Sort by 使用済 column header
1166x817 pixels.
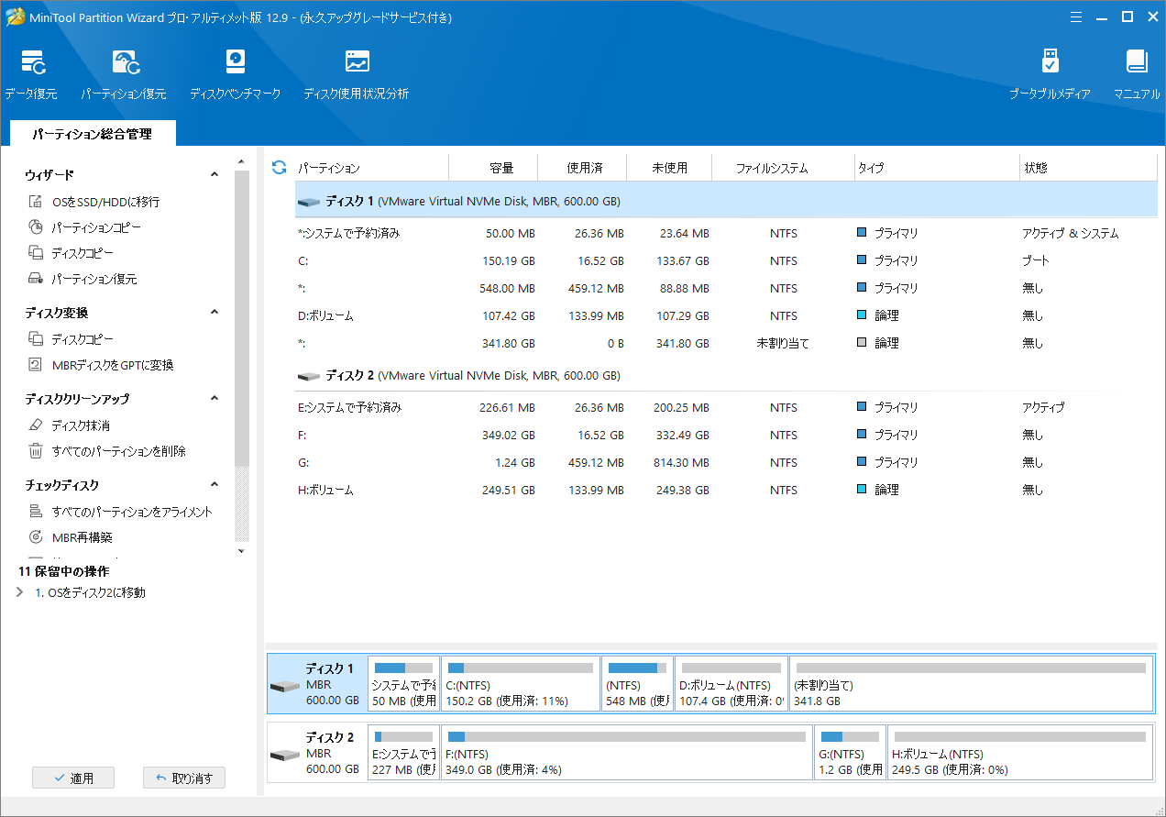(582, 168)
